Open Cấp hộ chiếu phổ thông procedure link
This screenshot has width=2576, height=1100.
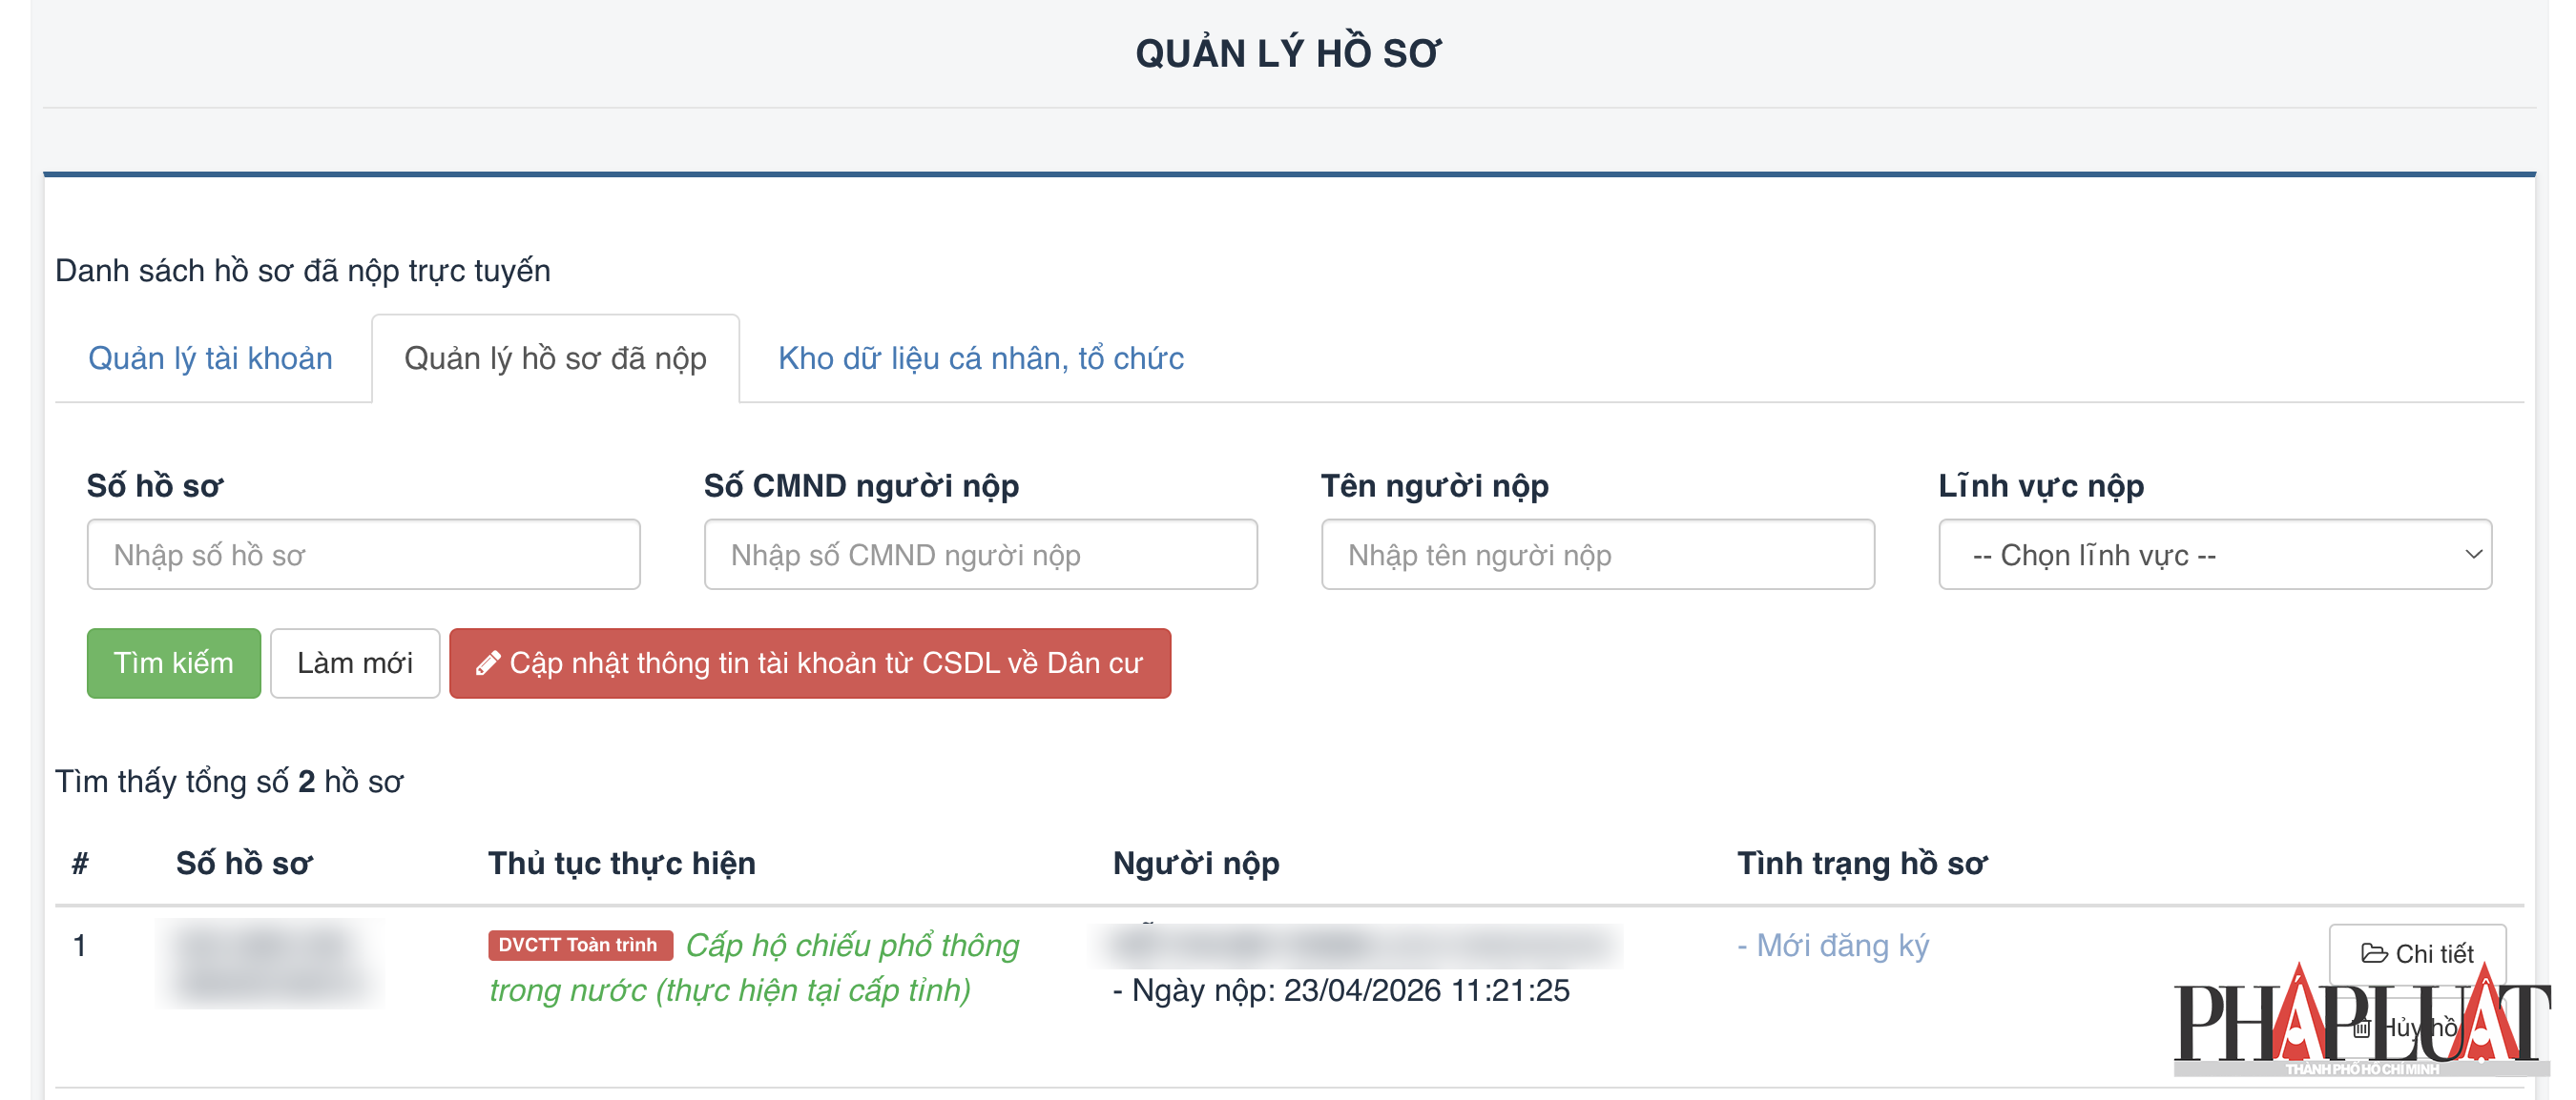pyautogui.click(x=851, y=947)
